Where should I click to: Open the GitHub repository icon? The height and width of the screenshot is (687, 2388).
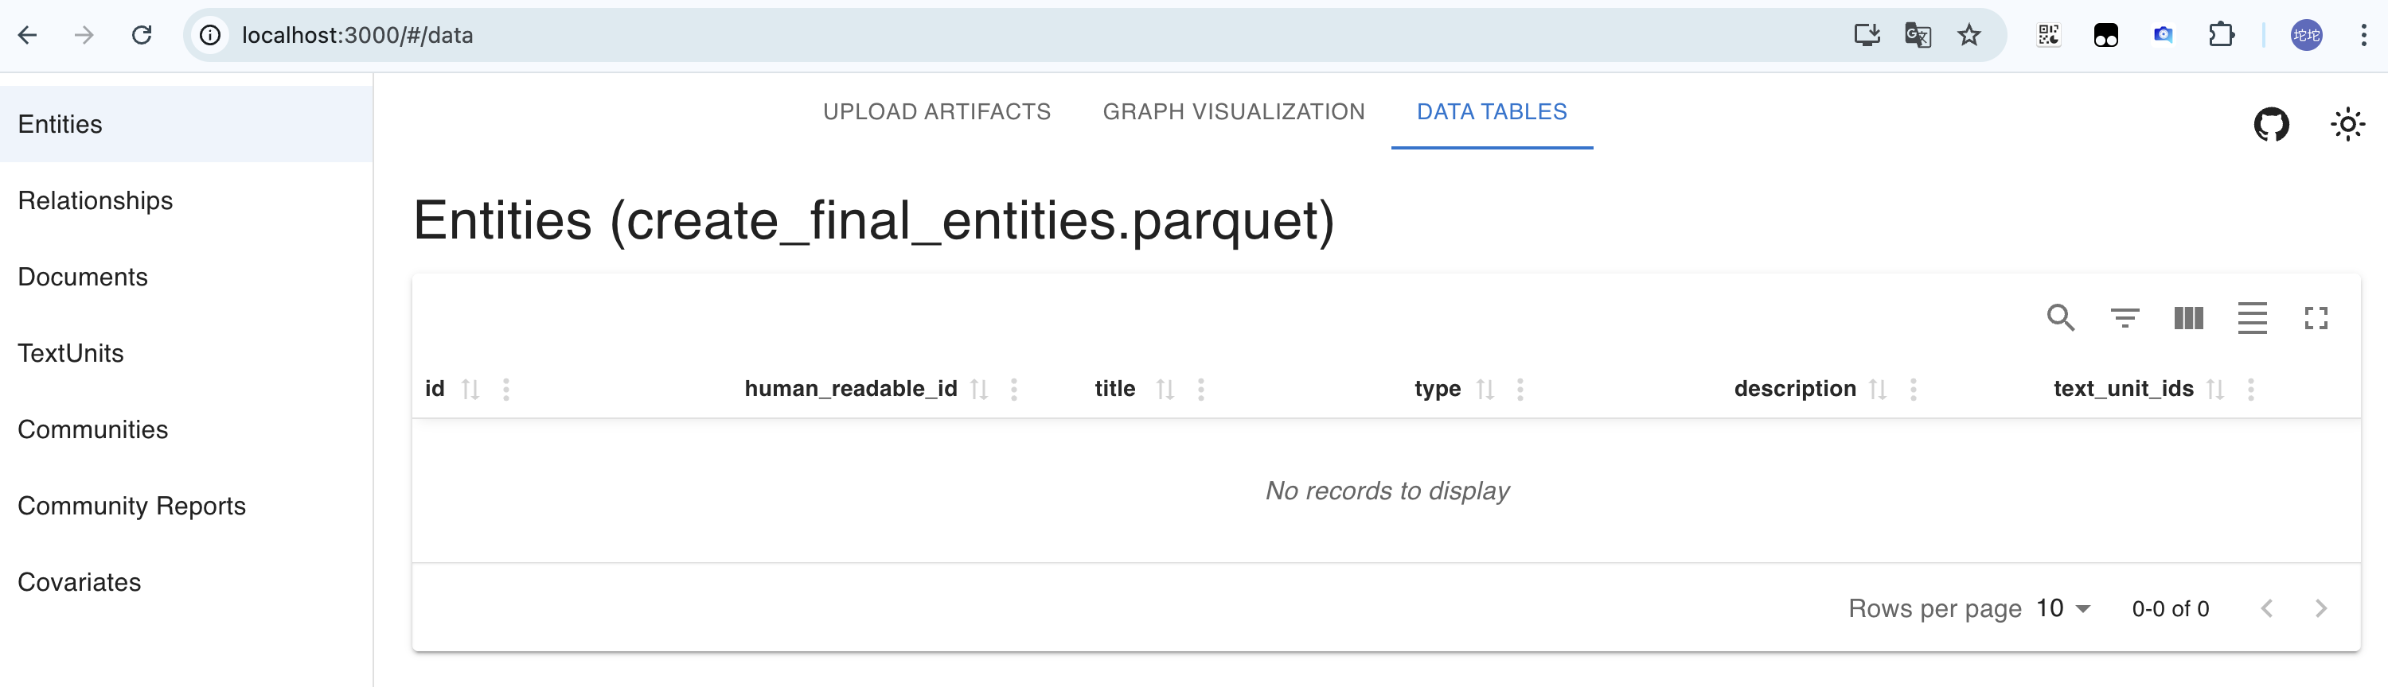tap(2270, 124)
